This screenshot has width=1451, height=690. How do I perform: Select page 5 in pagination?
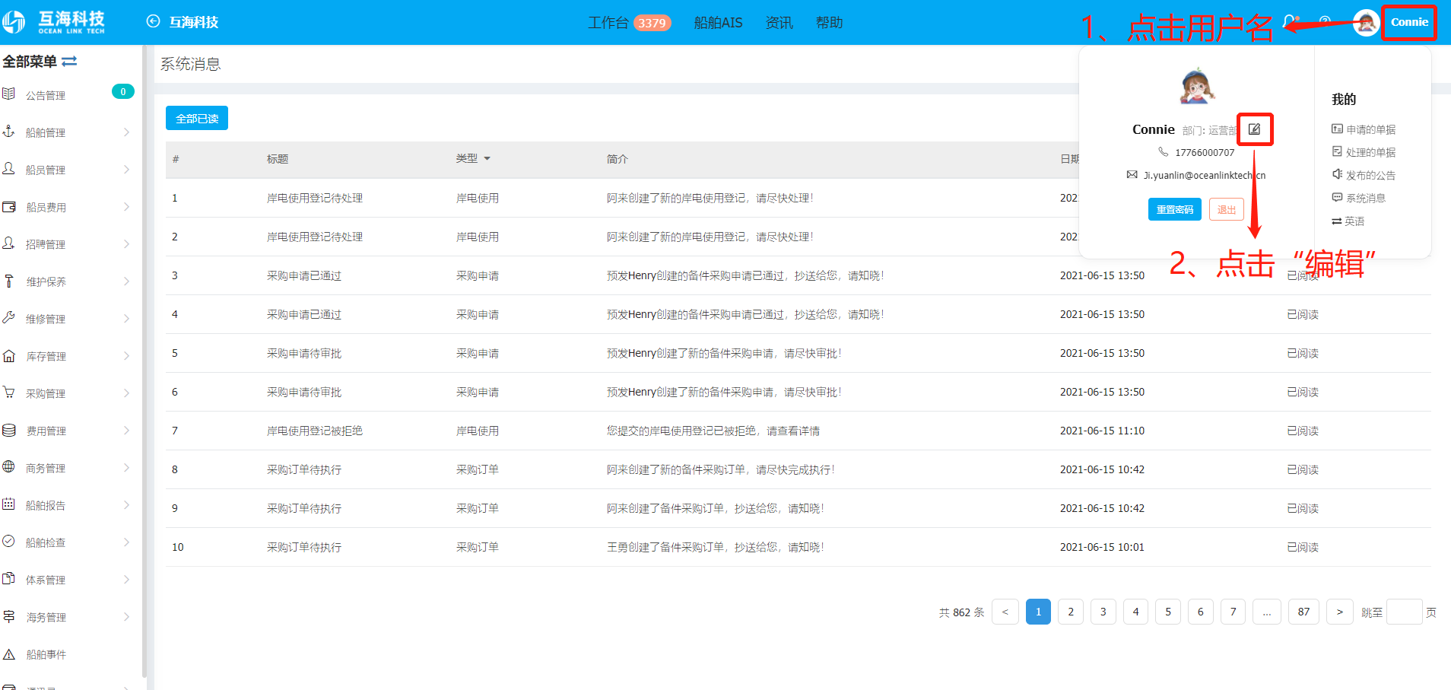[1168, 612]
